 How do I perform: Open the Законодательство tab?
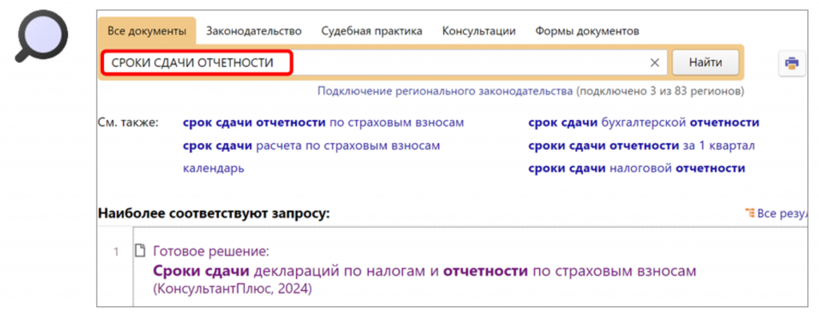[x=254, y=31]
